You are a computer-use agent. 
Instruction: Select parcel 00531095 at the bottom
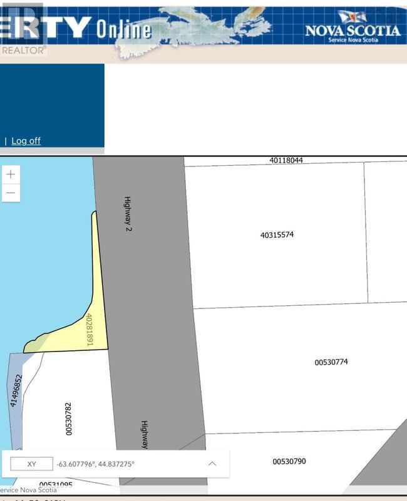coord(56,484)
